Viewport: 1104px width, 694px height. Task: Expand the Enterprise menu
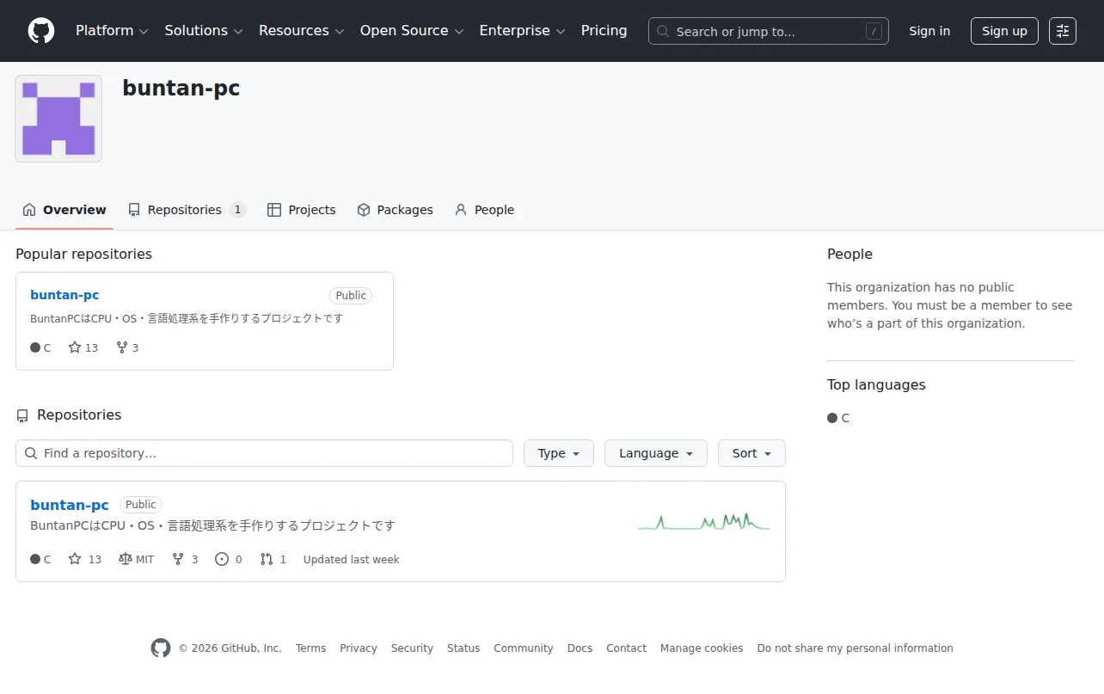click(522, 31)
